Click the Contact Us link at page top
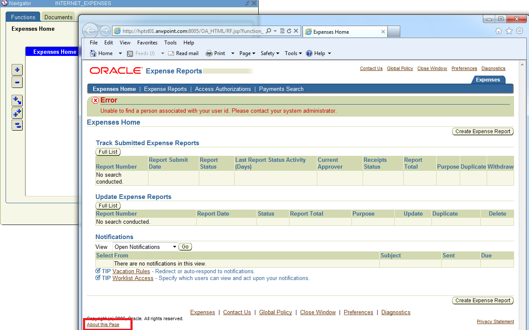 pyautogui.click(x=371, y=68)
